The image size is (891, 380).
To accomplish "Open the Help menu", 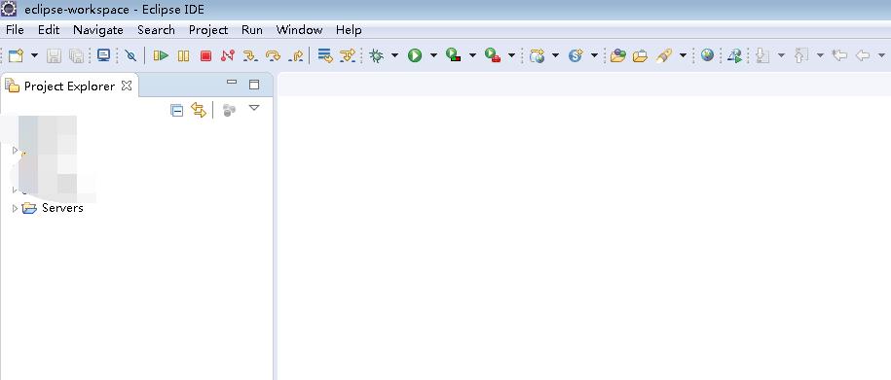I will [349, 30].
